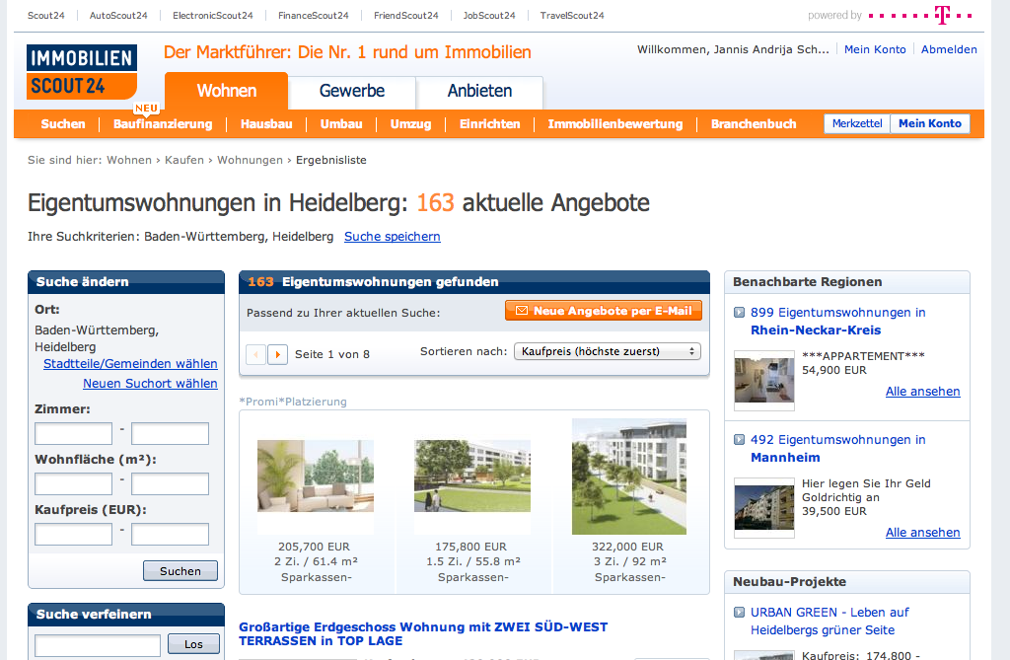This screenshot has height=660, width=1010.
Task: Open the 322,000 EUR listing thumbnail
Action: point(629,477)
